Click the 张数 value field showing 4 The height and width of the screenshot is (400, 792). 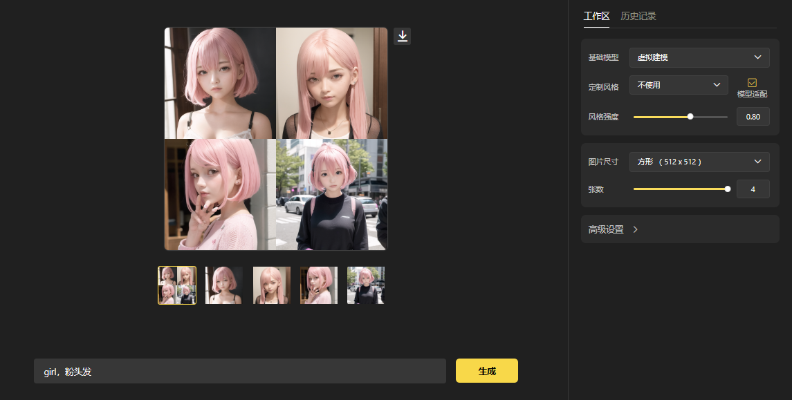coord(753,189)
